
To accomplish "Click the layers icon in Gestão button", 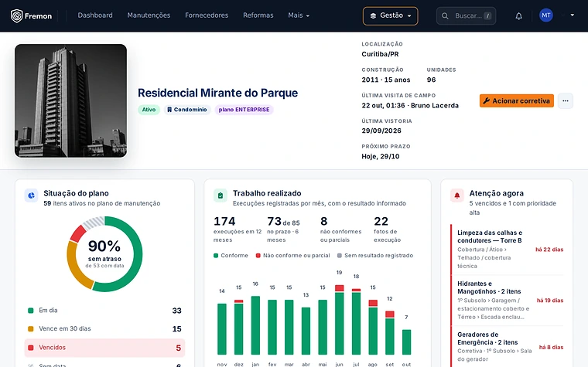I will pos(373,15).
